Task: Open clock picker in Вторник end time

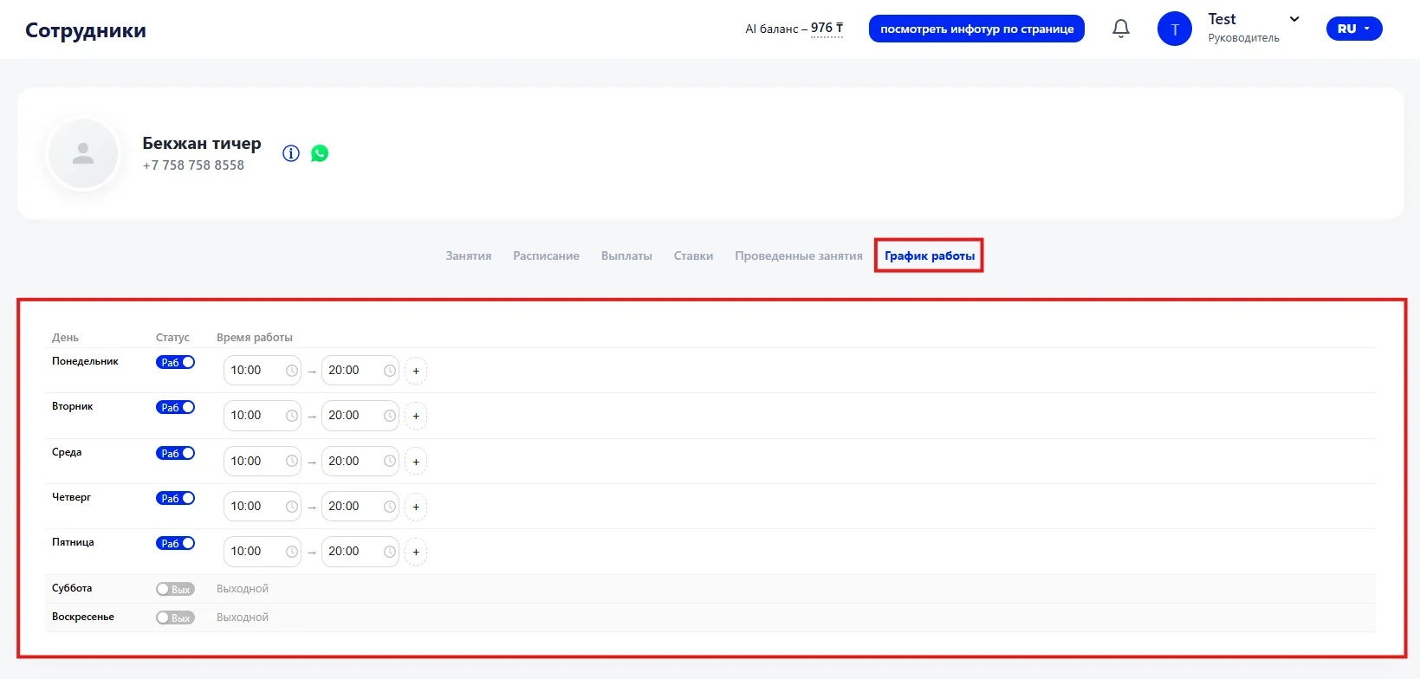Action: click(x=390, y=416)
